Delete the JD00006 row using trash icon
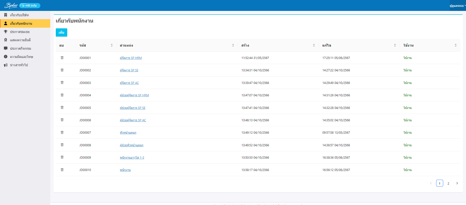The height and width of the screenshot is (205, 466). click(62, 120)
